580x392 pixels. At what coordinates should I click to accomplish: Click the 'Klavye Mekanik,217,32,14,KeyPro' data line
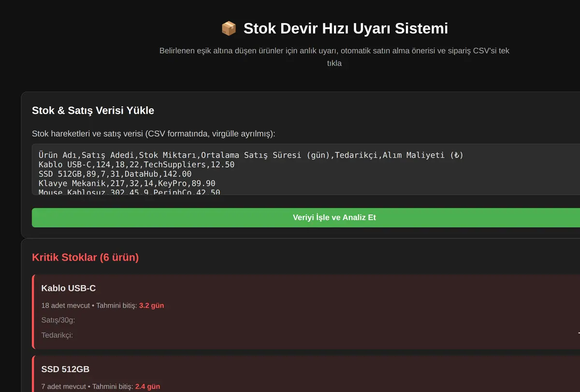pos(127,184)
